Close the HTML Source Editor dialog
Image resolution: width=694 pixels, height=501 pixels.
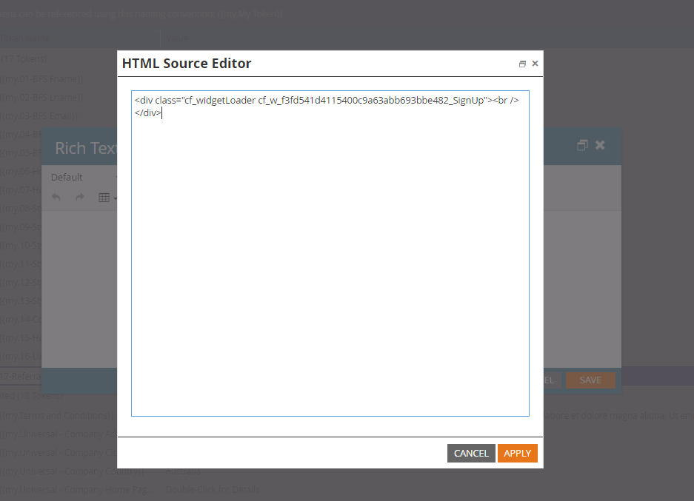[x=535, y=64]
